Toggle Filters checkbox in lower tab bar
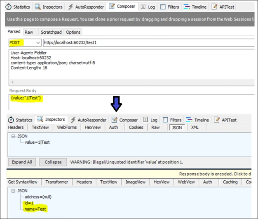Screen dimensions: 258x219 tap(165, 120)
